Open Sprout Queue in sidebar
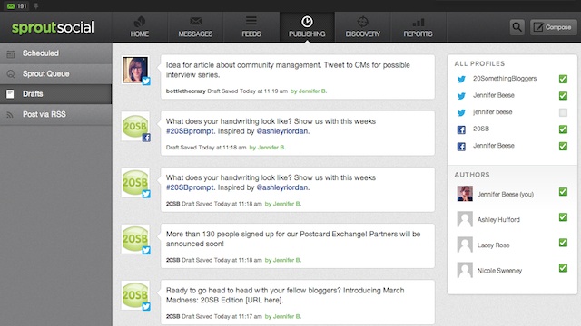 point(55,73)
